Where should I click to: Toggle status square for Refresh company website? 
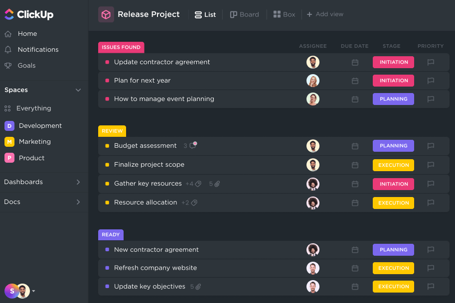107,268
